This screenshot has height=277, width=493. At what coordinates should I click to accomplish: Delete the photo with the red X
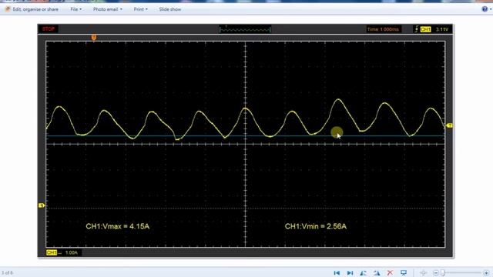[x=390, y=272]
